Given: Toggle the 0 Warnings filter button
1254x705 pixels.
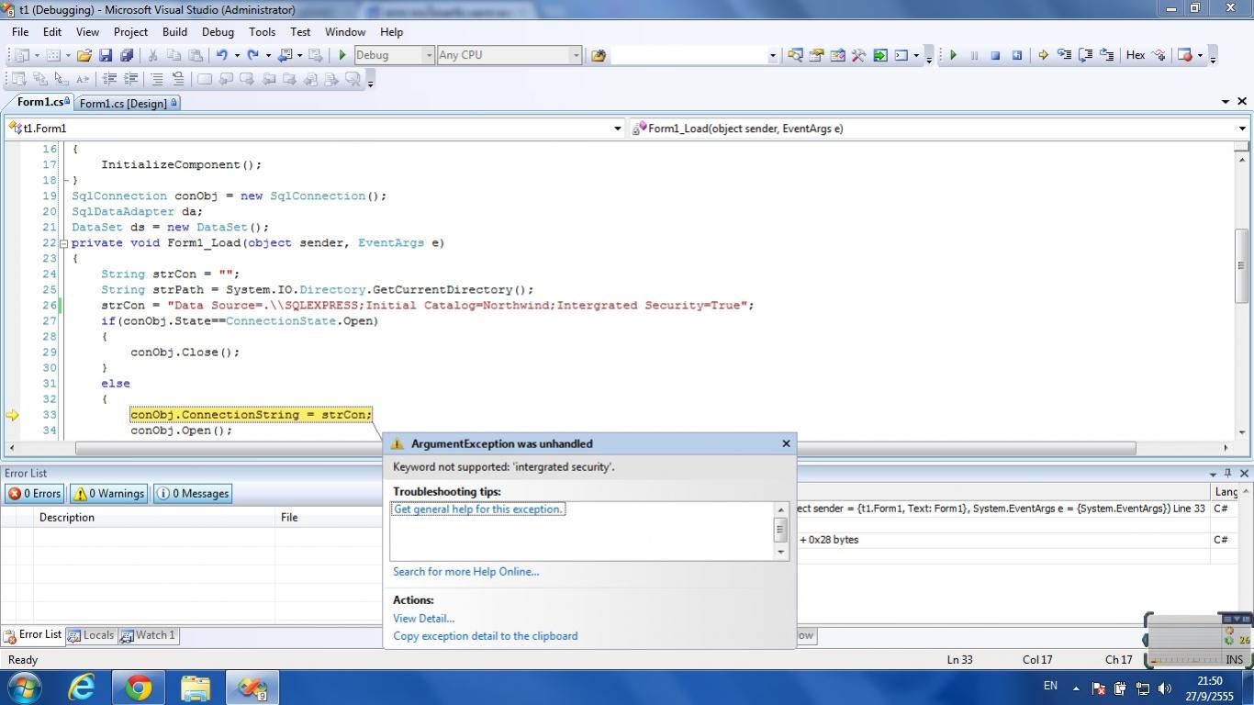Looking at the screenshot, I should (108, 493).
